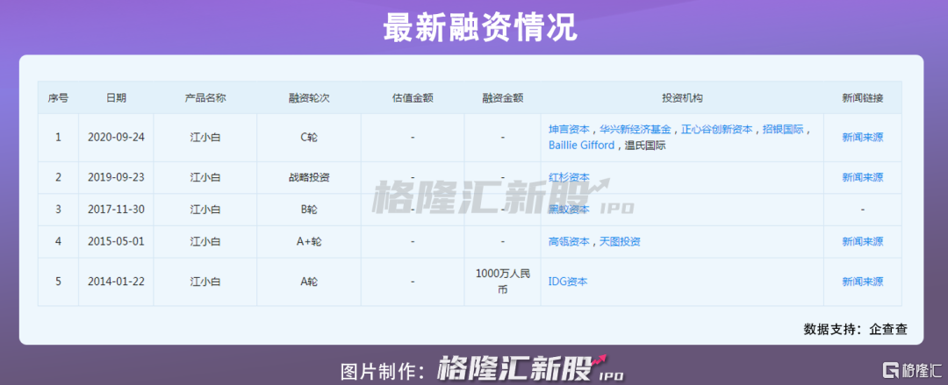948x385 pixels.
Task: Click the 格隆汇新股 IPO logo in footer
Action: [x=529, y=367]
